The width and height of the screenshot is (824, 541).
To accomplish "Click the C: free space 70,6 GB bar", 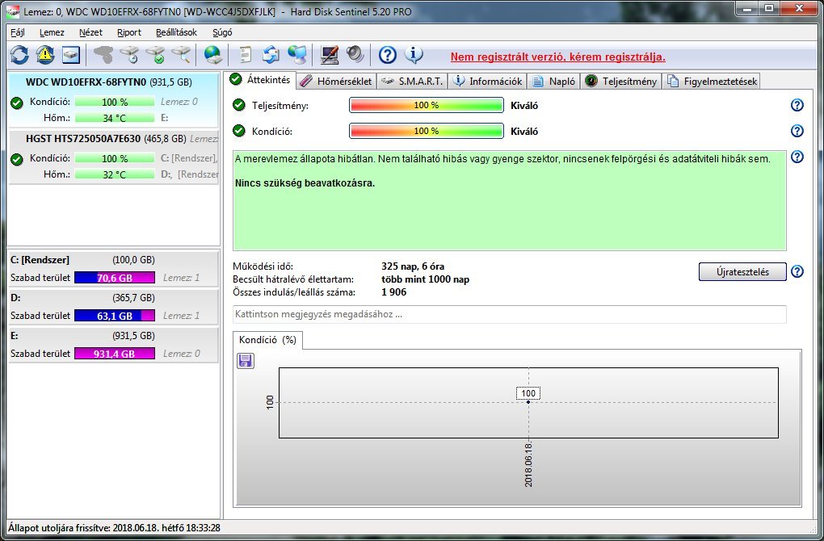I will point(115,278).
